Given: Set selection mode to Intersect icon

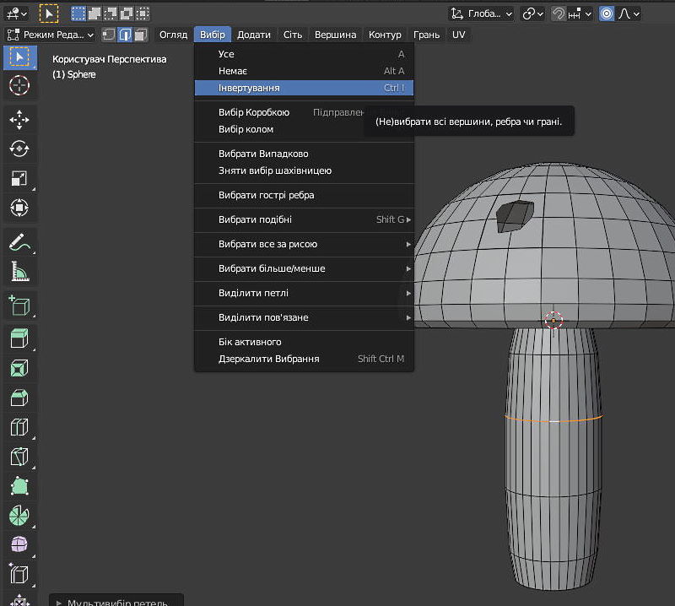Looking at the screenshot, I should click(x=142, y=14).
